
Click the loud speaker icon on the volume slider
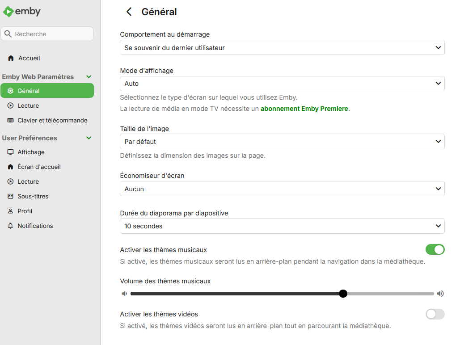[x=440, y=294]
